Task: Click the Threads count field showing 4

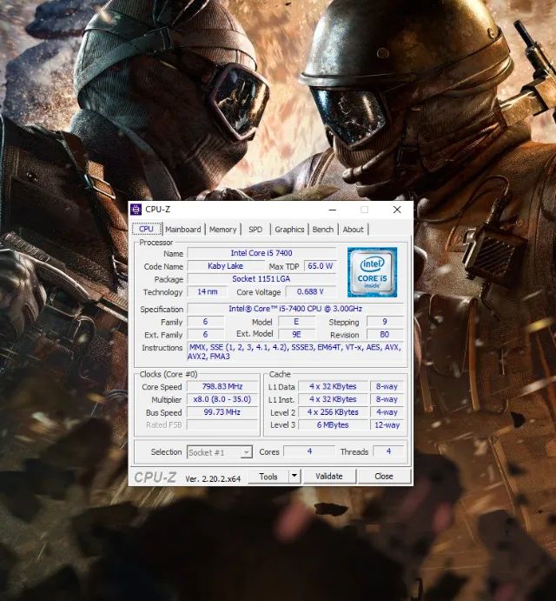Action: click(x=388, y=451)
